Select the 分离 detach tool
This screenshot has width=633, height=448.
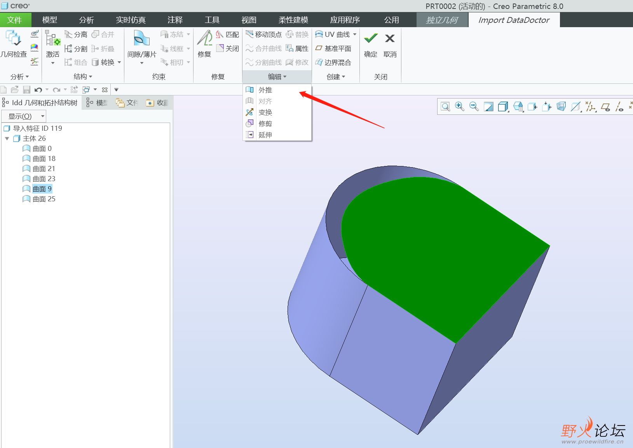coord(76,35)
